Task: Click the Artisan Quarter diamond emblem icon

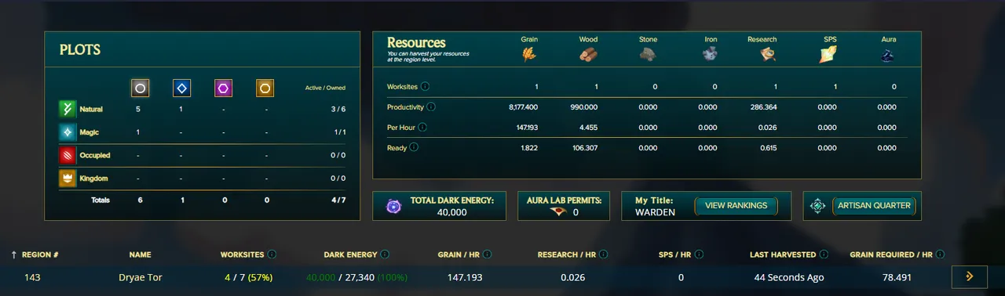Action: [x=818, y=206]
